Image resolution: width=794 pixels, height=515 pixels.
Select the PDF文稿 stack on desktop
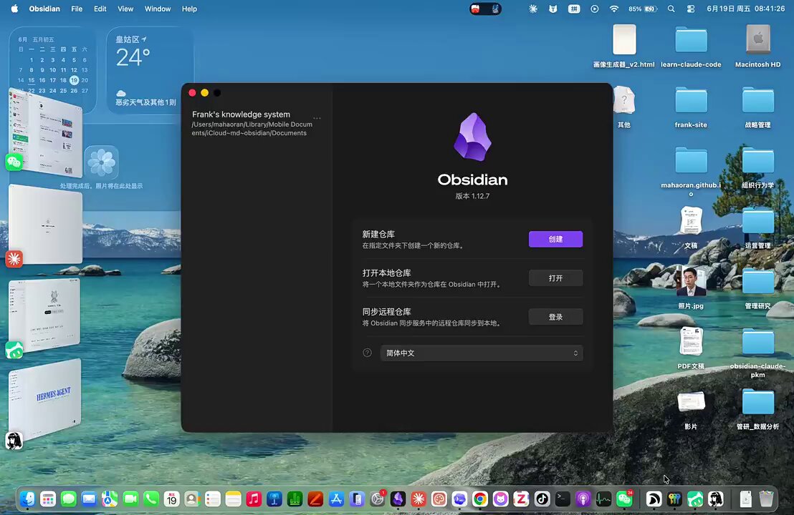(x=691, y=342)
